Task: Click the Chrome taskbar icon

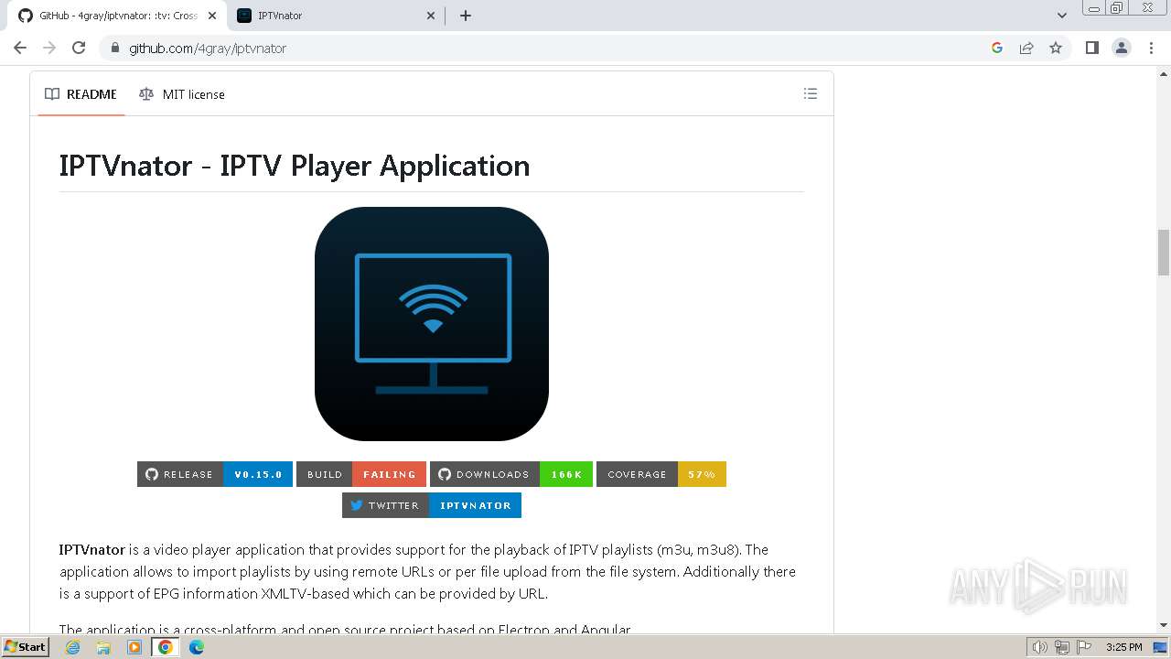Action: (x=166, y=647)
